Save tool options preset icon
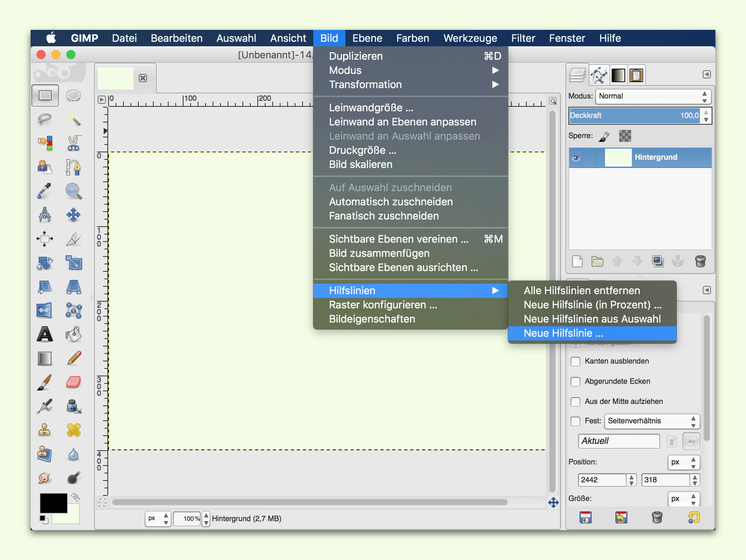 pos(586,518)
